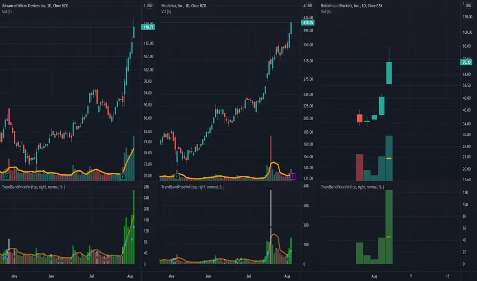This screenshot has height=281, width=477.
Task: Click the Vol (5) legend in Moderna chart
Action: pos(166,12)
